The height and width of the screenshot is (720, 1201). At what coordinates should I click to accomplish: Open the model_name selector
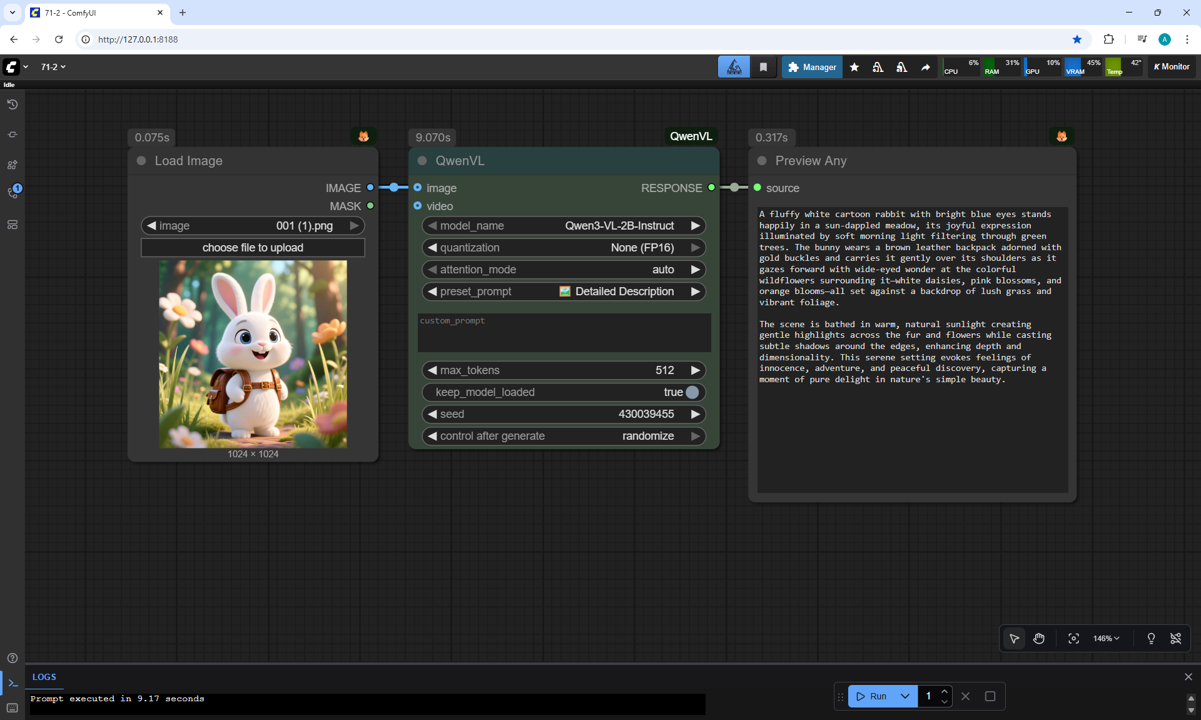tap(563, 226)
